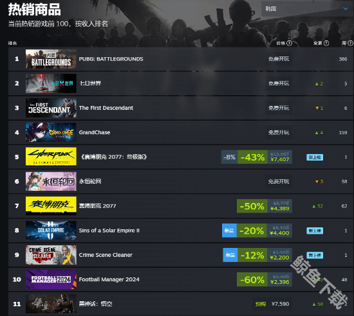Click the Crime Scene Cleaner thumbnail
The image size is (354, 316).
[51, 255]
